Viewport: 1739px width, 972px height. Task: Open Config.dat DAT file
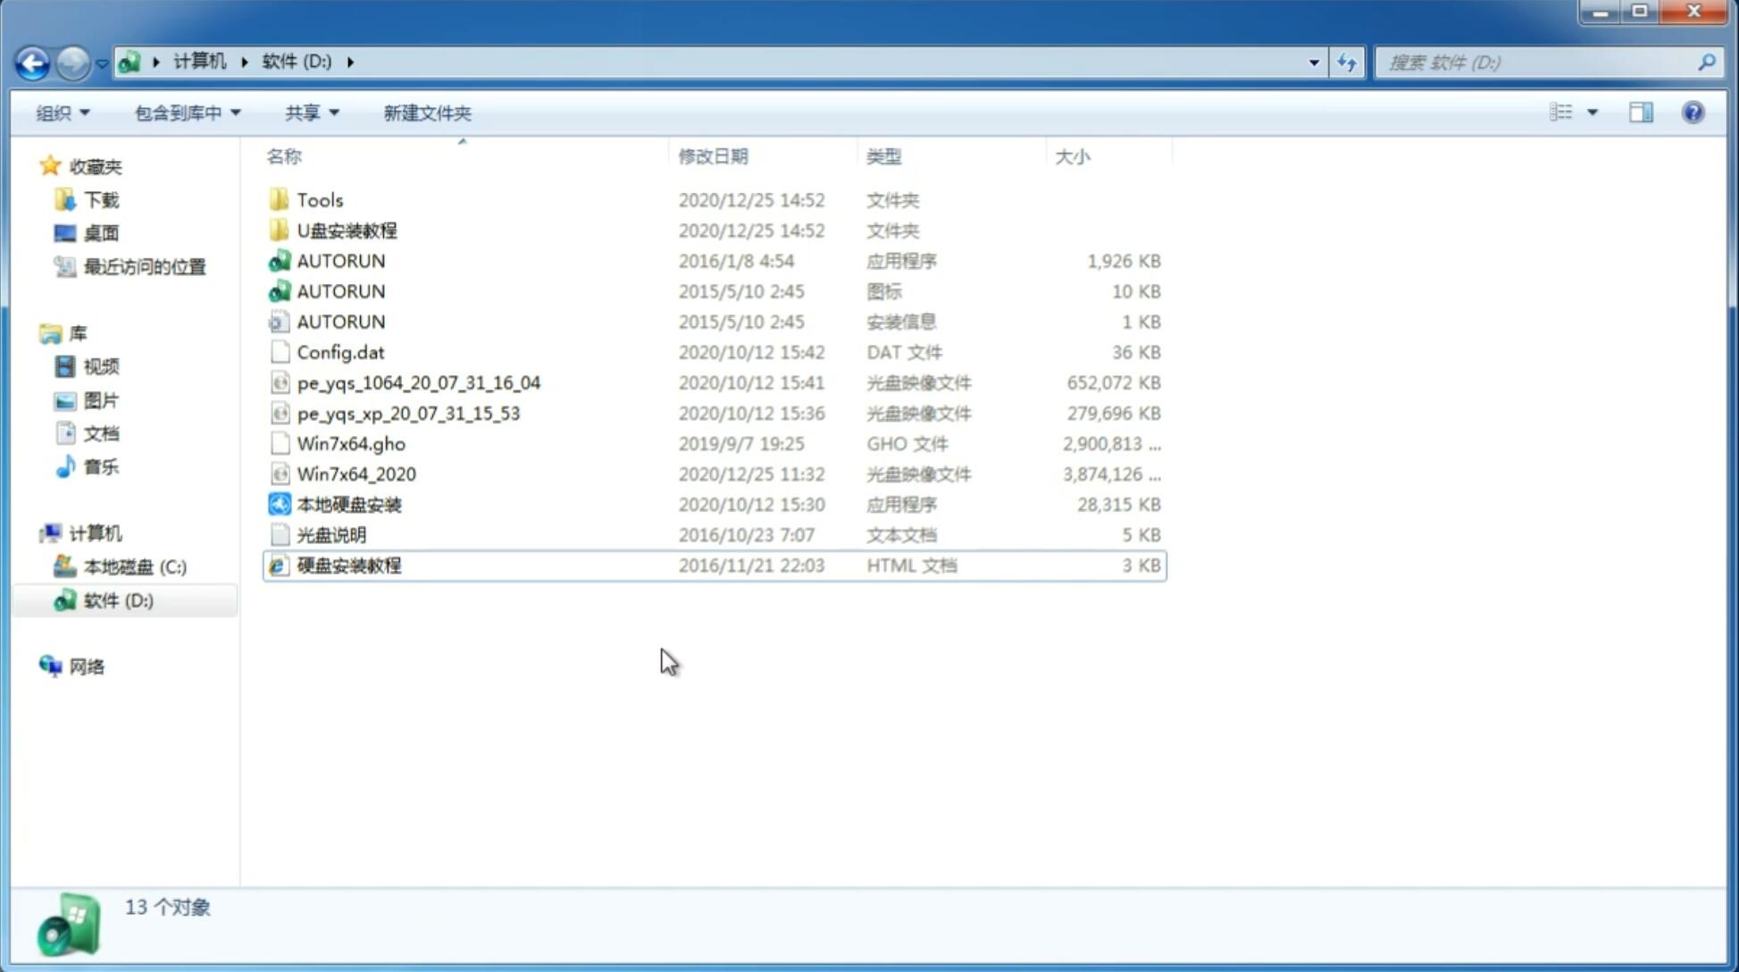(x=339, y=351)
